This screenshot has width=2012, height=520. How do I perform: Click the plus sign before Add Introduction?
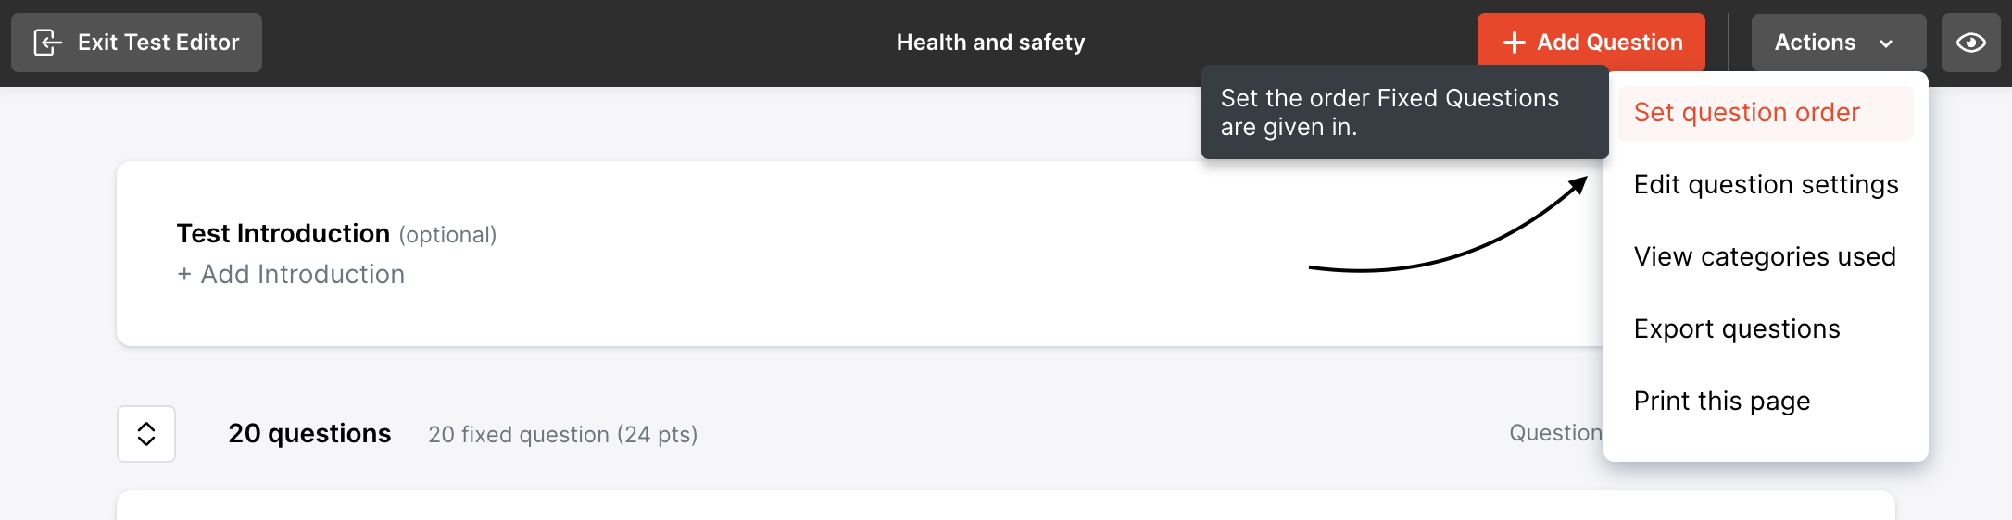184,275
